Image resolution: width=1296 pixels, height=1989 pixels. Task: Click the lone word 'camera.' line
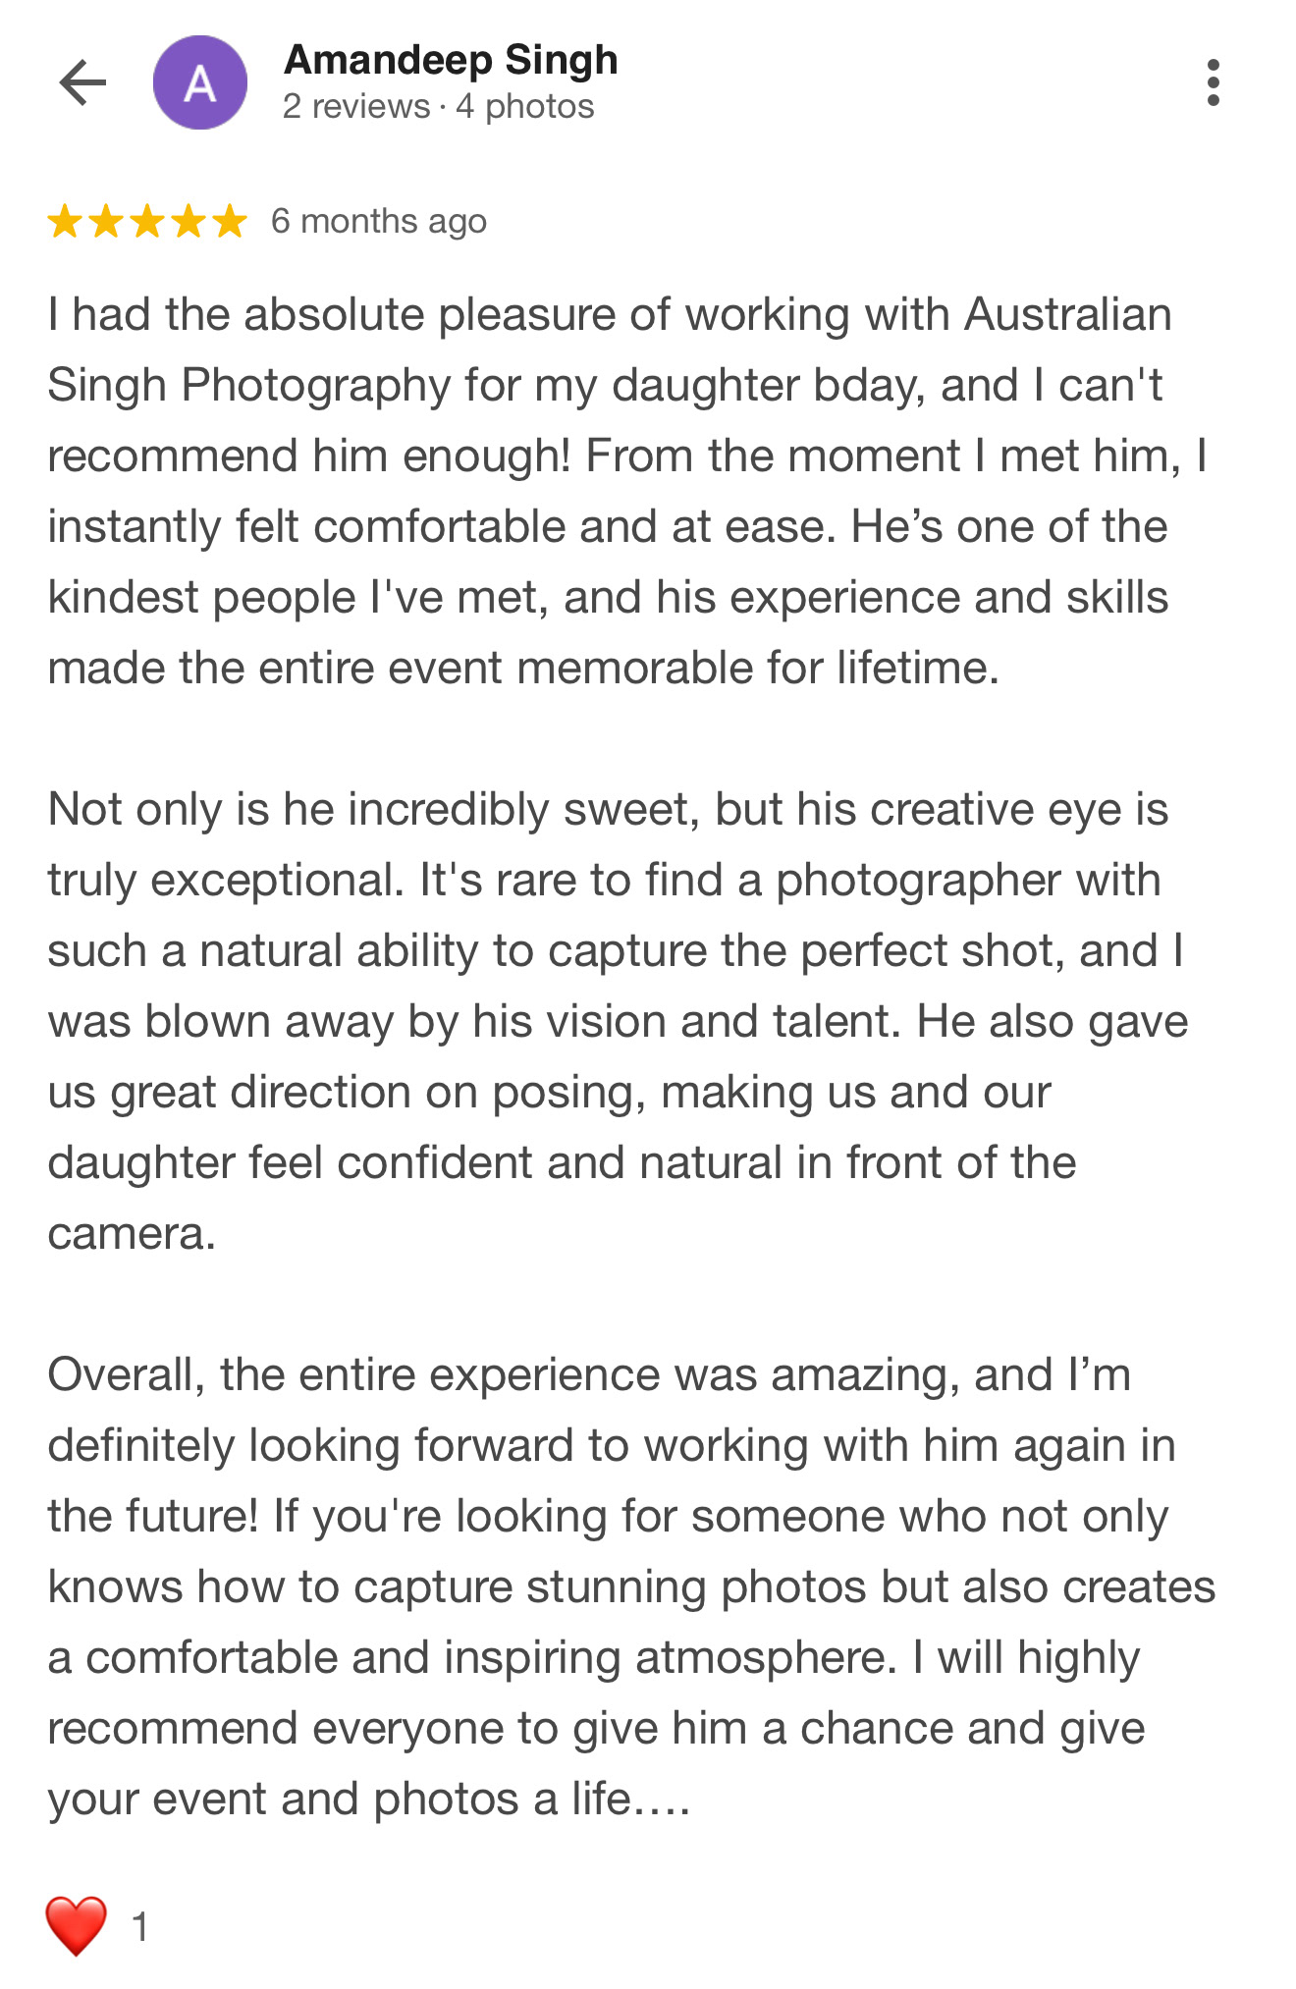click(132, 1234)
